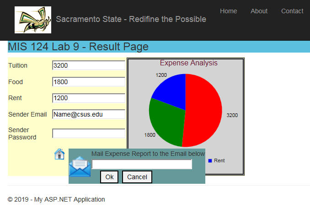
Task: Click the blue Rent legend marker
Action: tap(210, 161)
